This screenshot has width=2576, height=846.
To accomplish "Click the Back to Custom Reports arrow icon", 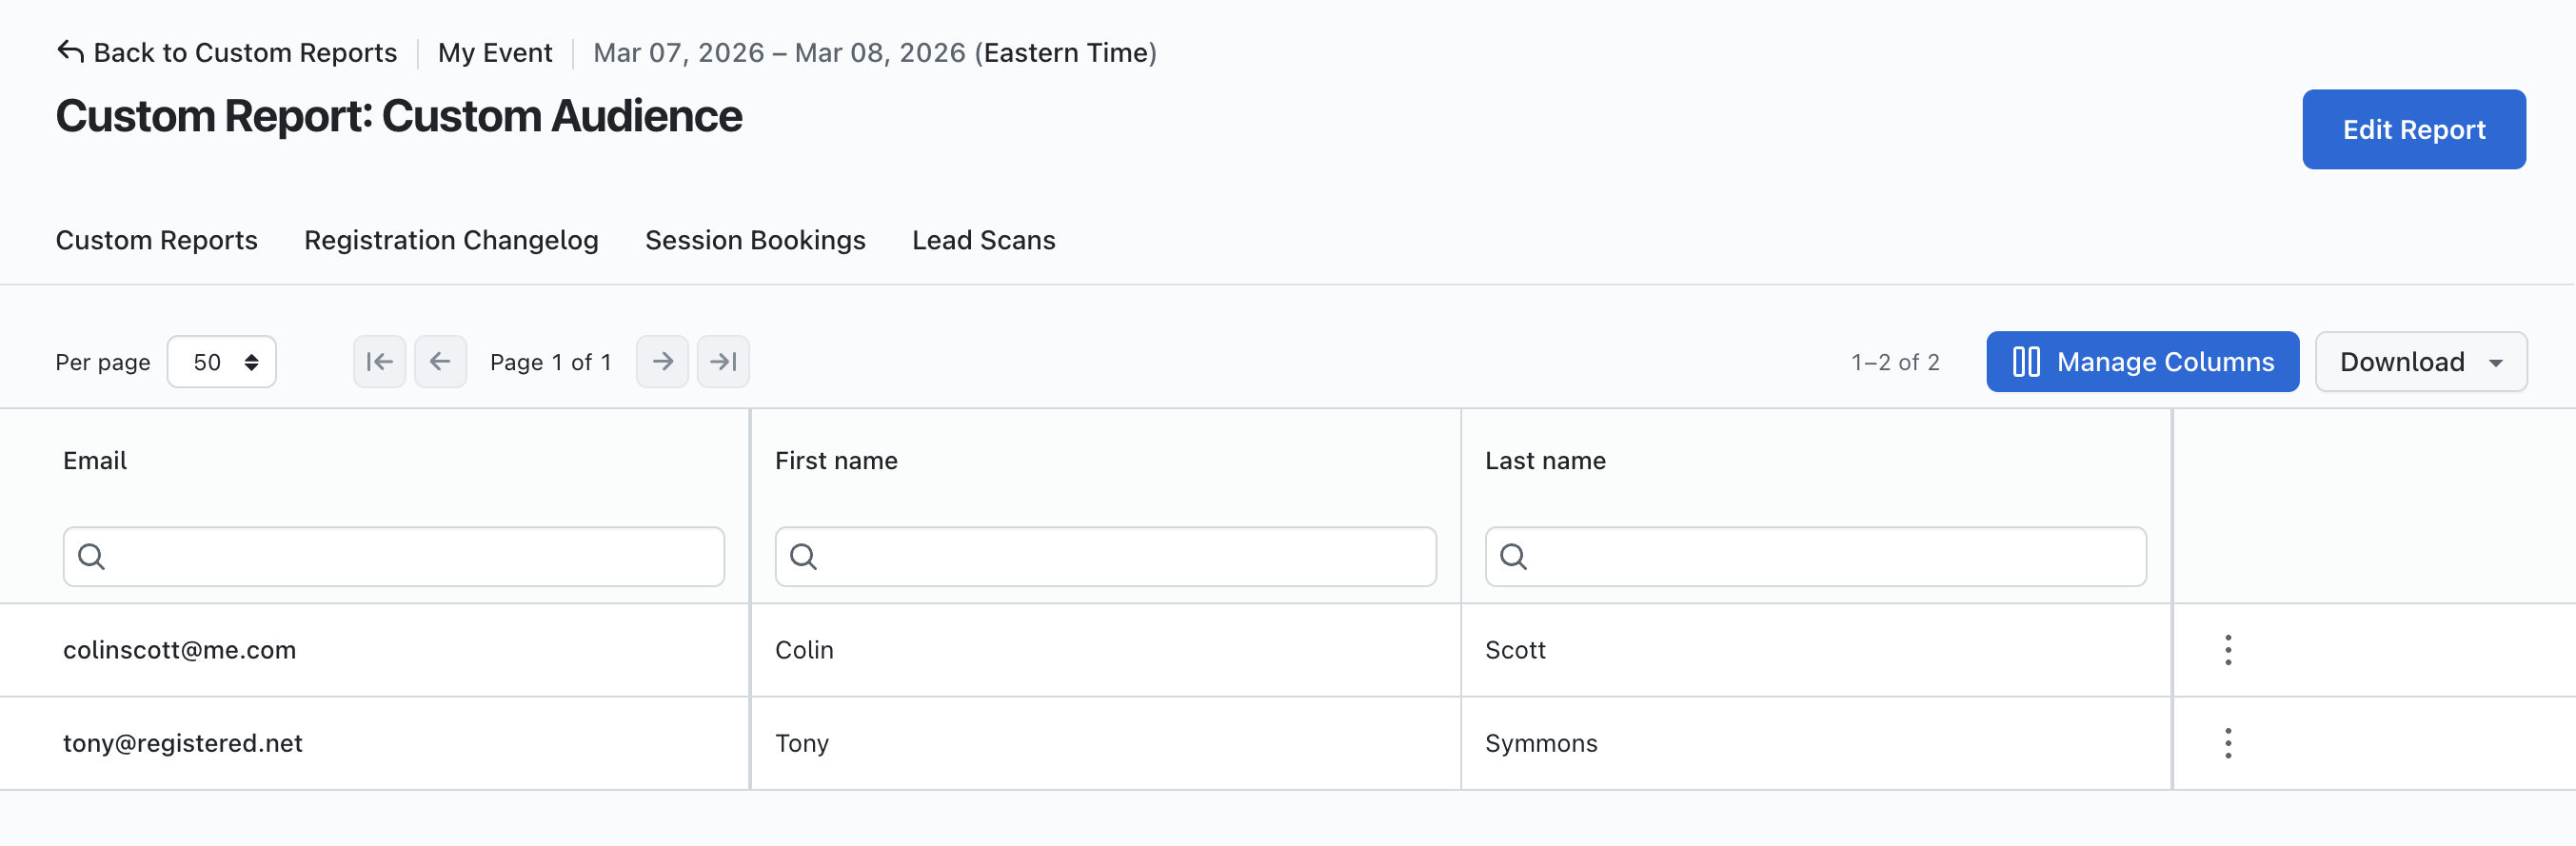I will (x=70, y=51).
